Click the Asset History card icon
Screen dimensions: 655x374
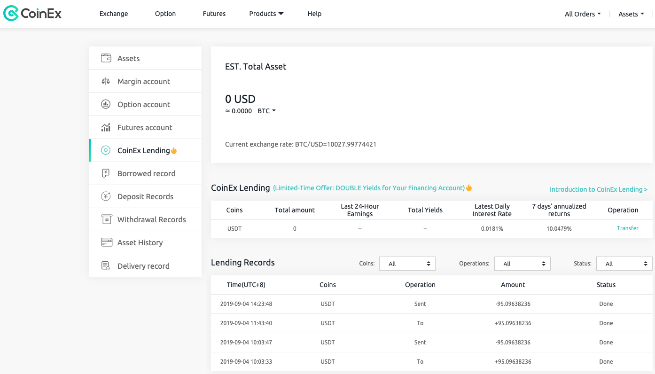pyautogui.click(x=107, y=242)
